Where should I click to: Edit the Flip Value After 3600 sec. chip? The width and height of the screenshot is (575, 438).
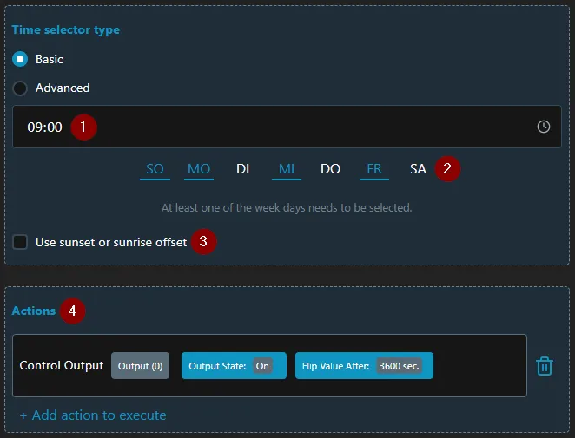(x=364, y=366)
